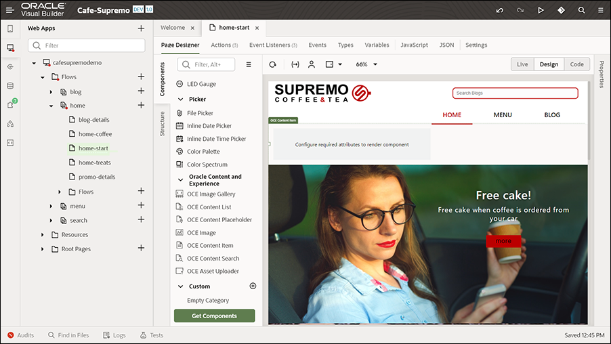Create custom component with circled plus
The image size is (611, 344).
(x=253, y=286)
